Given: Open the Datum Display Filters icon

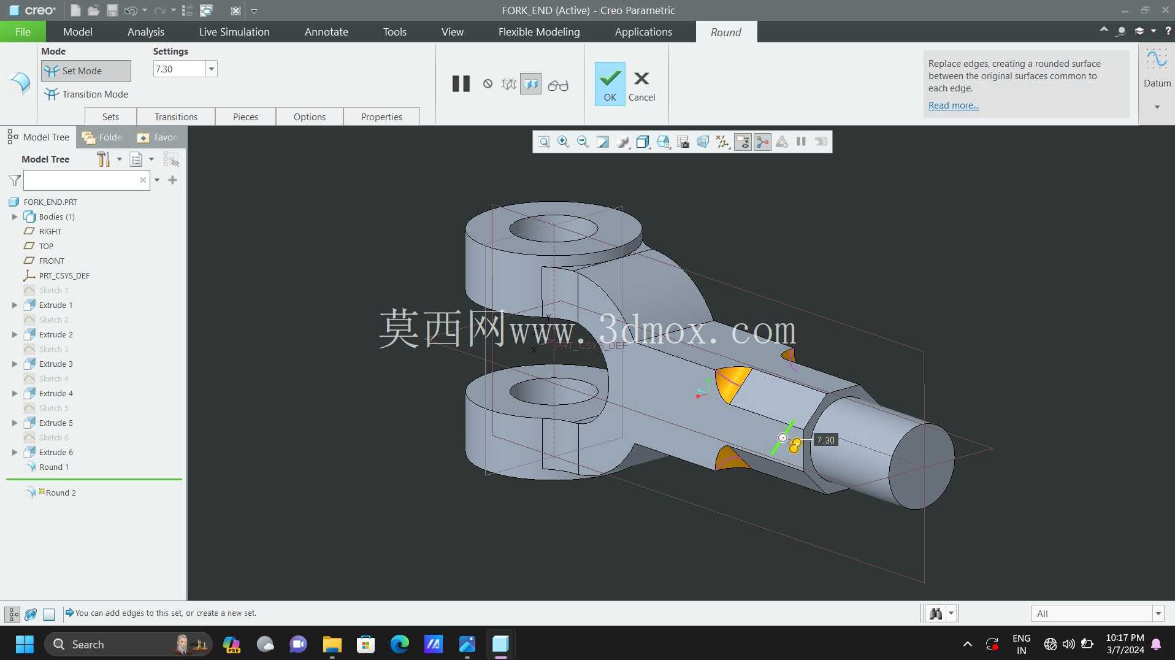Looking at the screenshot, I should click(722, 142).
